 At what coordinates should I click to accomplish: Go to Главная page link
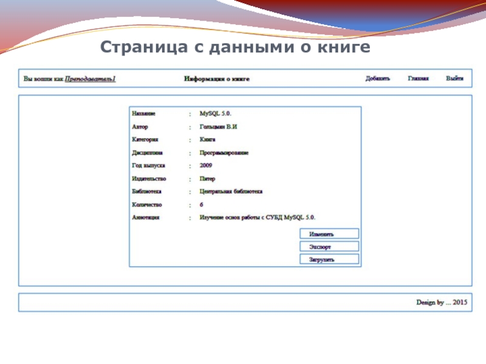tap(418, 78)
